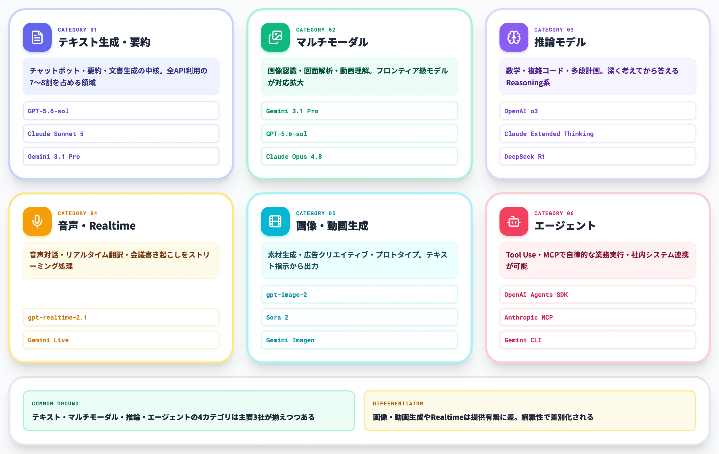This screenshot has width=719, height=454.
Task: Select the Gemini CLI chip
Action: coord(597,340)
